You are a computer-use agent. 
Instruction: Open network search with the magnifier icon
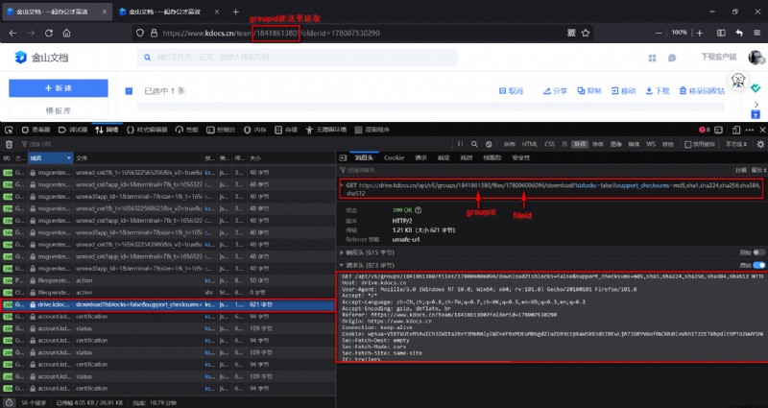tap(474, 144)
